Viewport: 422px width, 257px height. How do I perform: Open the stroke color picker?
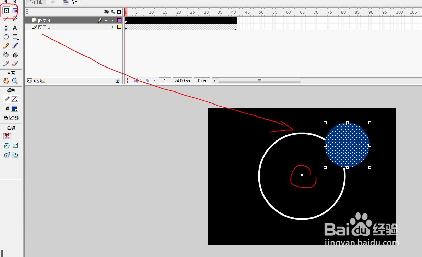coord(15,99)
